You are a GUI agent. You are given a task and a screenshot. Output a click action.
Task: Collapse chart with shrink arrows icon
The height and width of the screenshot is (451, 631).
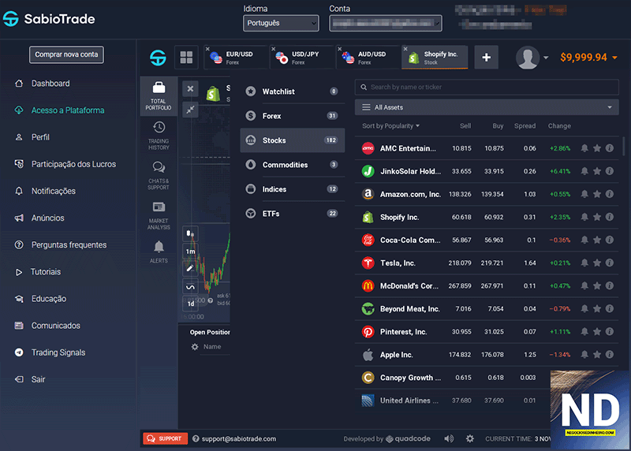[190, 109]
